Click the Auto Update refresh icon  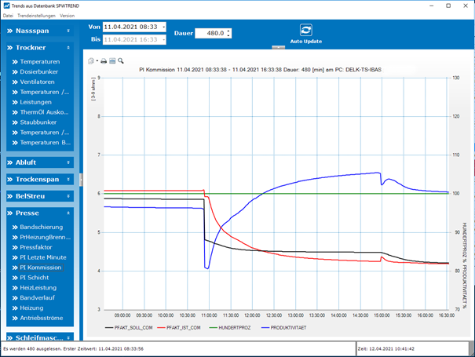point(305,31)
